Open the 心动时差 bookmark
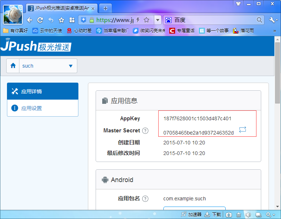This screenshot has height=219, width=281. [79, 31]
